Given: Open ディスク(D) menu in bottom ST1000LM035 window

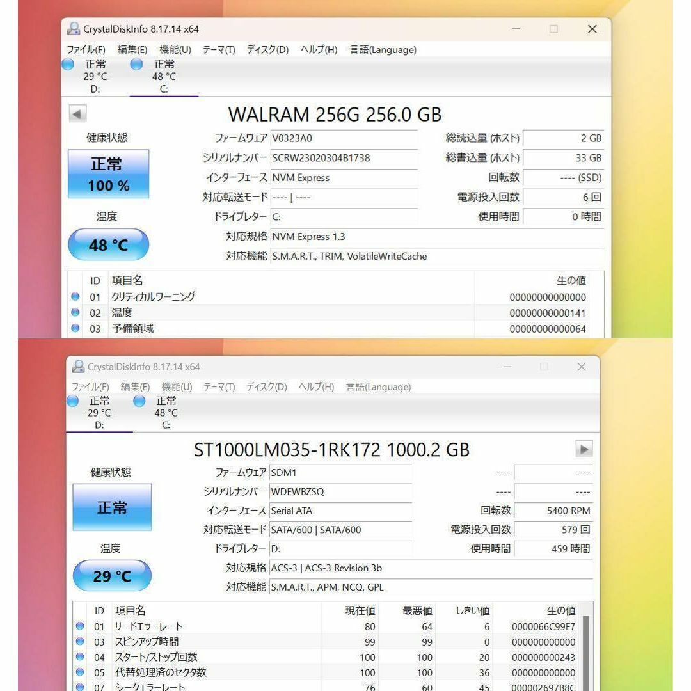Looking at the screenshot, I should (267, 387).
